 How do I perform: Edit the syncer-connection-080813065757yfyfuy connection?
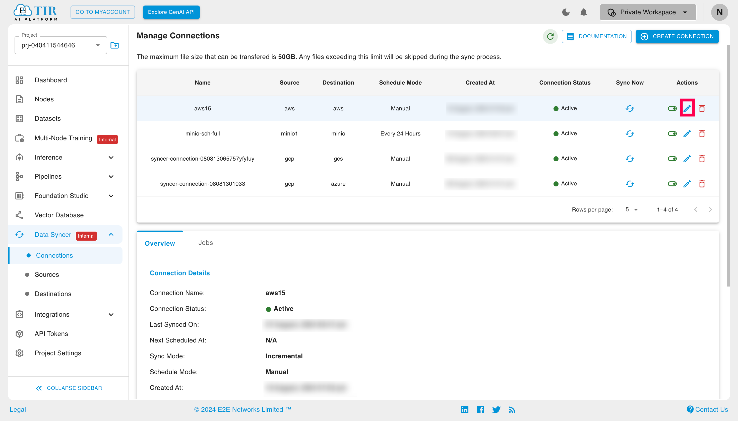tap(687, 159)
